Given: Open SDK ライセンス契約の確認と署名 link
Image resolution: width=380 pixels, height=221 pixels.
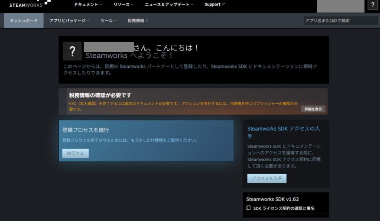Looking at the screenshot, I should 284,208.
